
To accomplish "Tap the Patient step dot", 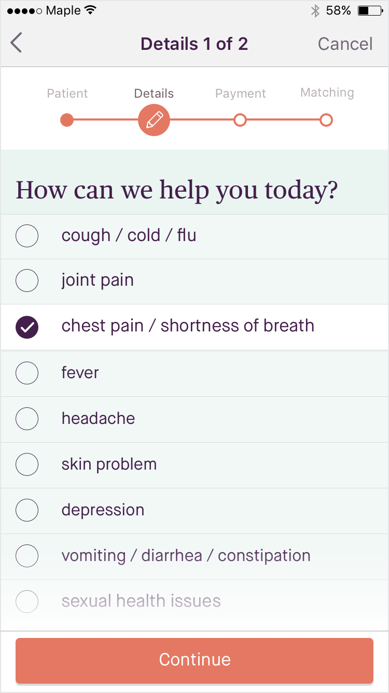I will tap(67, 120).
